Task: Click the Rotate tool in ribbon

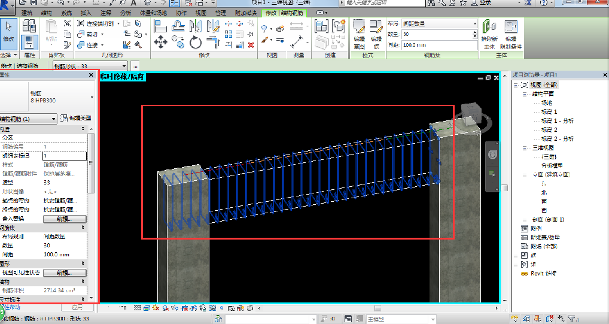Action: pos(196,42)
